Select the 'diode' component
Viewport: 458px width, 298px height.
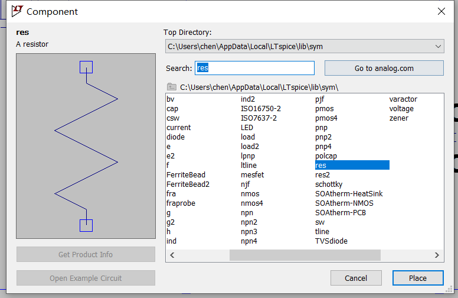[x=175, y=137]
